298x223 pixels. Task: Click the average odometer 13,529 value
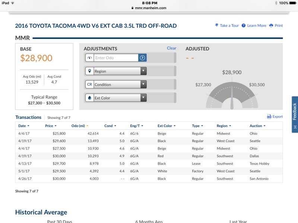32,82
